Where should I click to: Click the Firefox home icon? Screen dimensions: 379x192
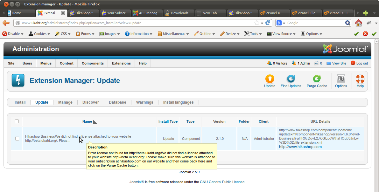point(358,23)
